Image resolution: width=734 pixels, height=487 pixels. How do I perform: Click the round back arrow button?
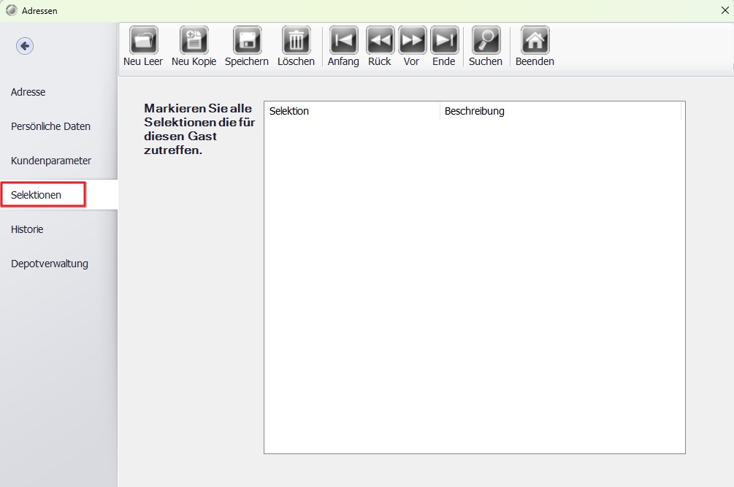click(x=25, y=46)
